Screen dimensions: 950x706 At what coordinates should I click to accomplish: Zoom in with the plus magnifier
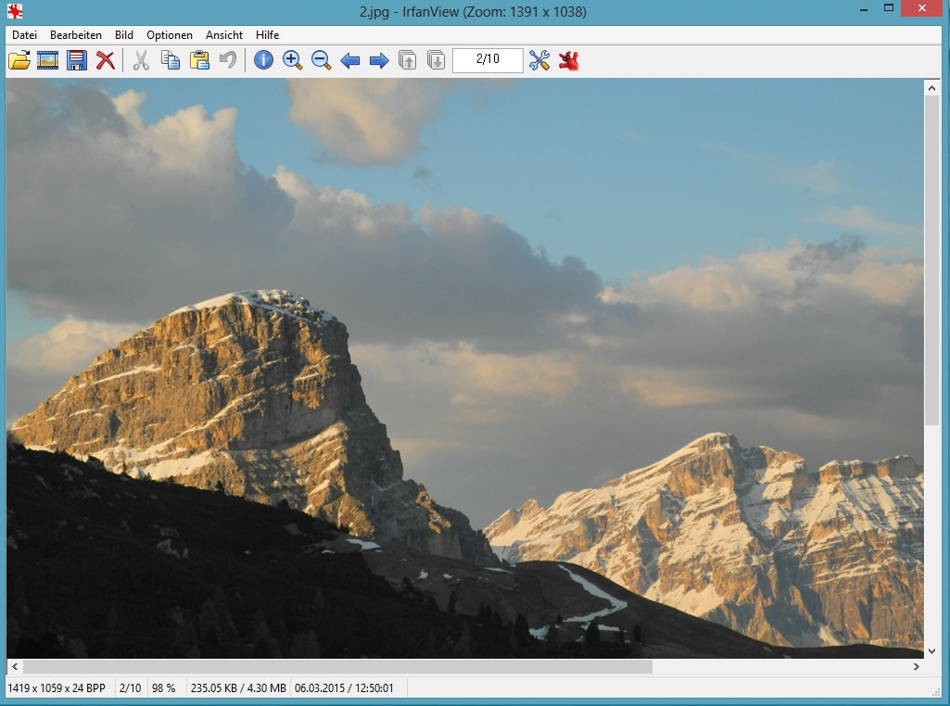tap(292, 60)
